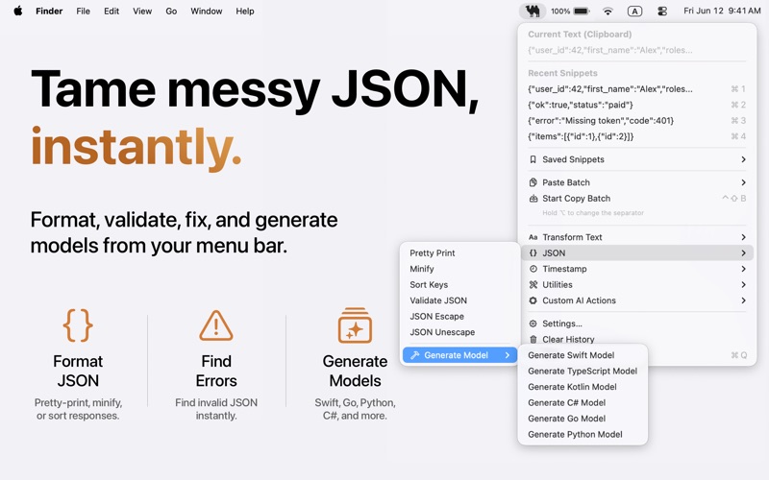Click the Utilities tools icon
Screen dimensions: 769x480
pyautogui.click(x=533, y=284)
